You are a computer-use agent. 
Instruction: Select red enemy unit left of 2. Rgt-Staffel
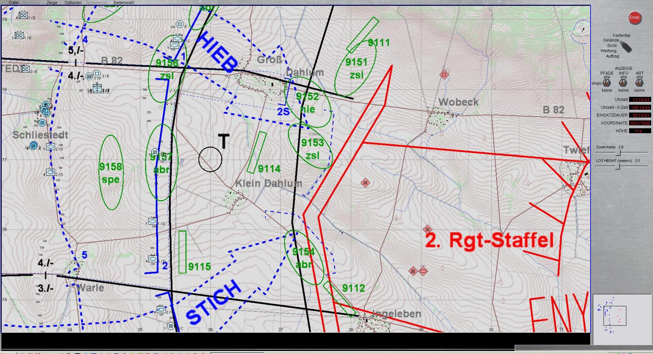427,229
